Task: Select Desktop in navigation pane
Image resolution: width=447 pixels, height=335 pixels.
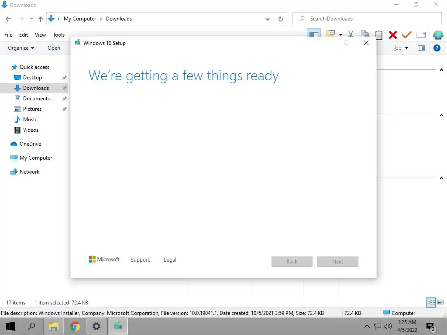Action: pos(32,78)
